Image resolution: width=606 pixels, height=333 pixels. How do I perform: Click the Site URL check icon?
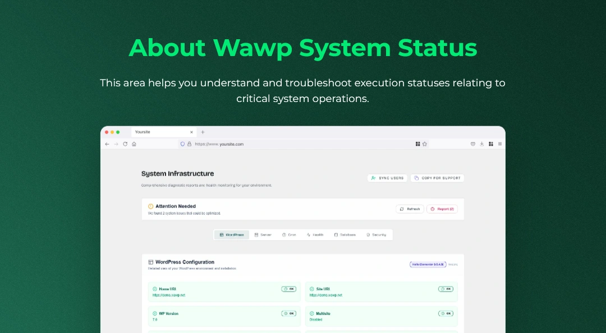pos(312,289)
